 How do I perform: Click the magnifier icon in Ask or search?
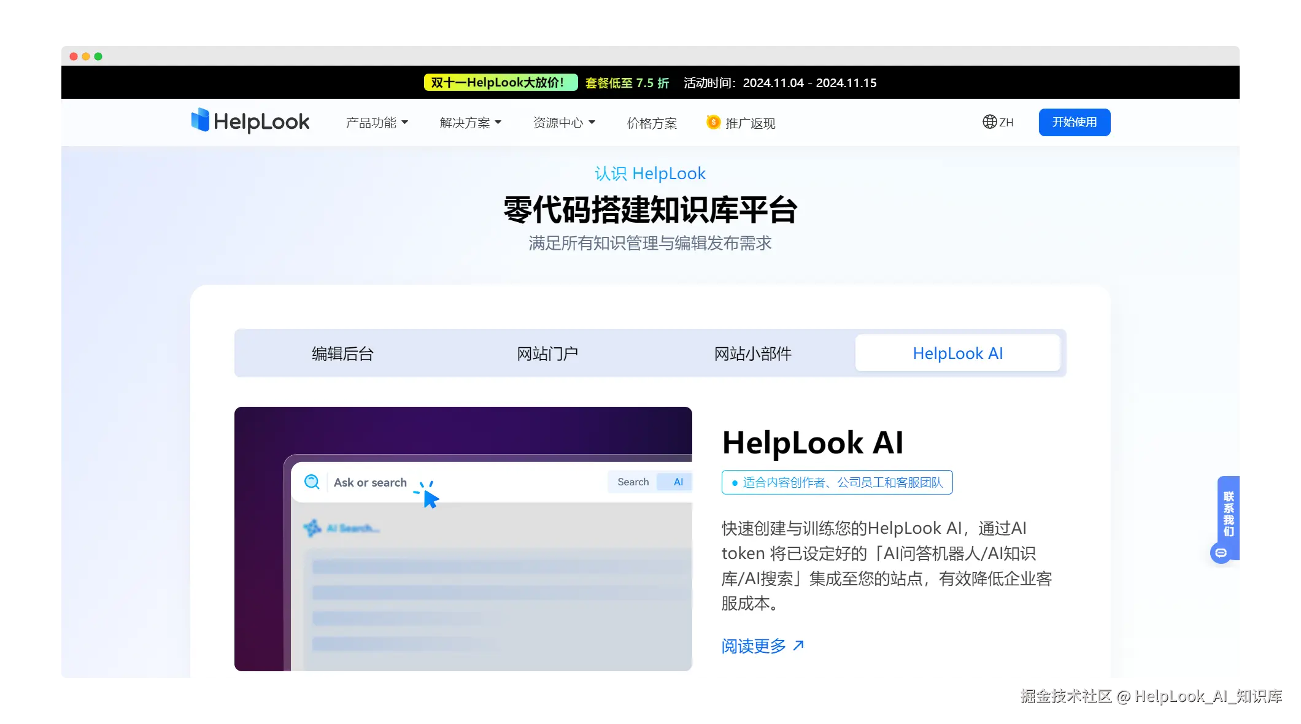coord(312,482)
